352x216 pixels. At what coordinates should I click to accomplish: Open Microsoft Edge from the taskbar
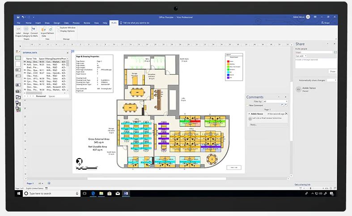93,193
